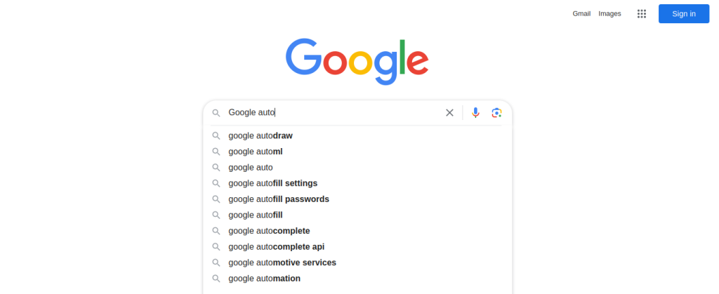This screenshot has height=294, width=719.
Task: Open the Google apps grid
Action: [x=642, y=14]
